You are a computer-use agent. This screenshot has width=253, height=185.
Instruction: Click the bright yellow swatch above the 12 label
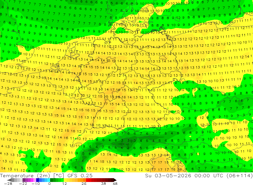pyautogui.click(x=65, y=180)
